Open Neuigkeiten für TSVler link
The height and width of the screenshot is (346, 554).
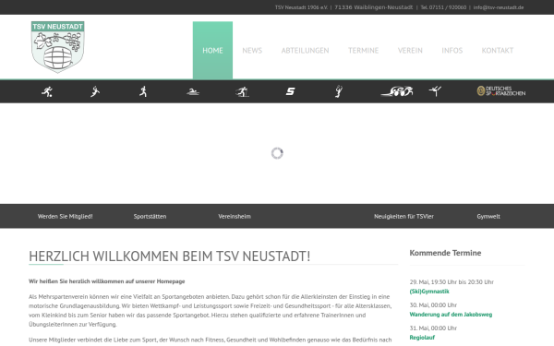tap(403, 217)
